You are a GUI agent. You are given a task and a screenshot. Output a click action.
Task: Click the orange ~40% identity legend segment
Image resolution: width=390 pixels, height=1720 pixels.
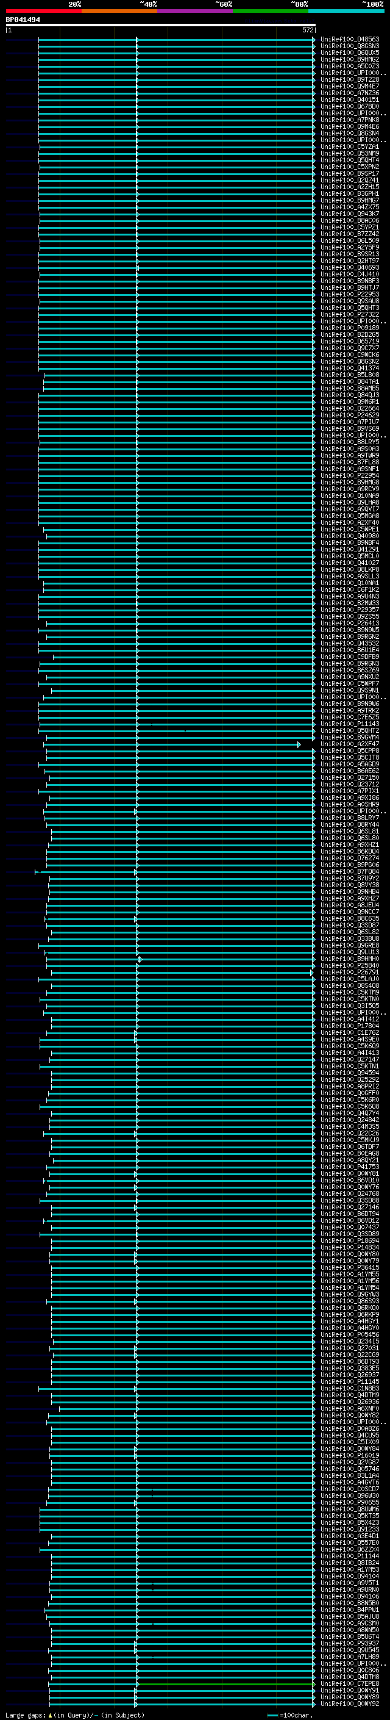(119, 11)
